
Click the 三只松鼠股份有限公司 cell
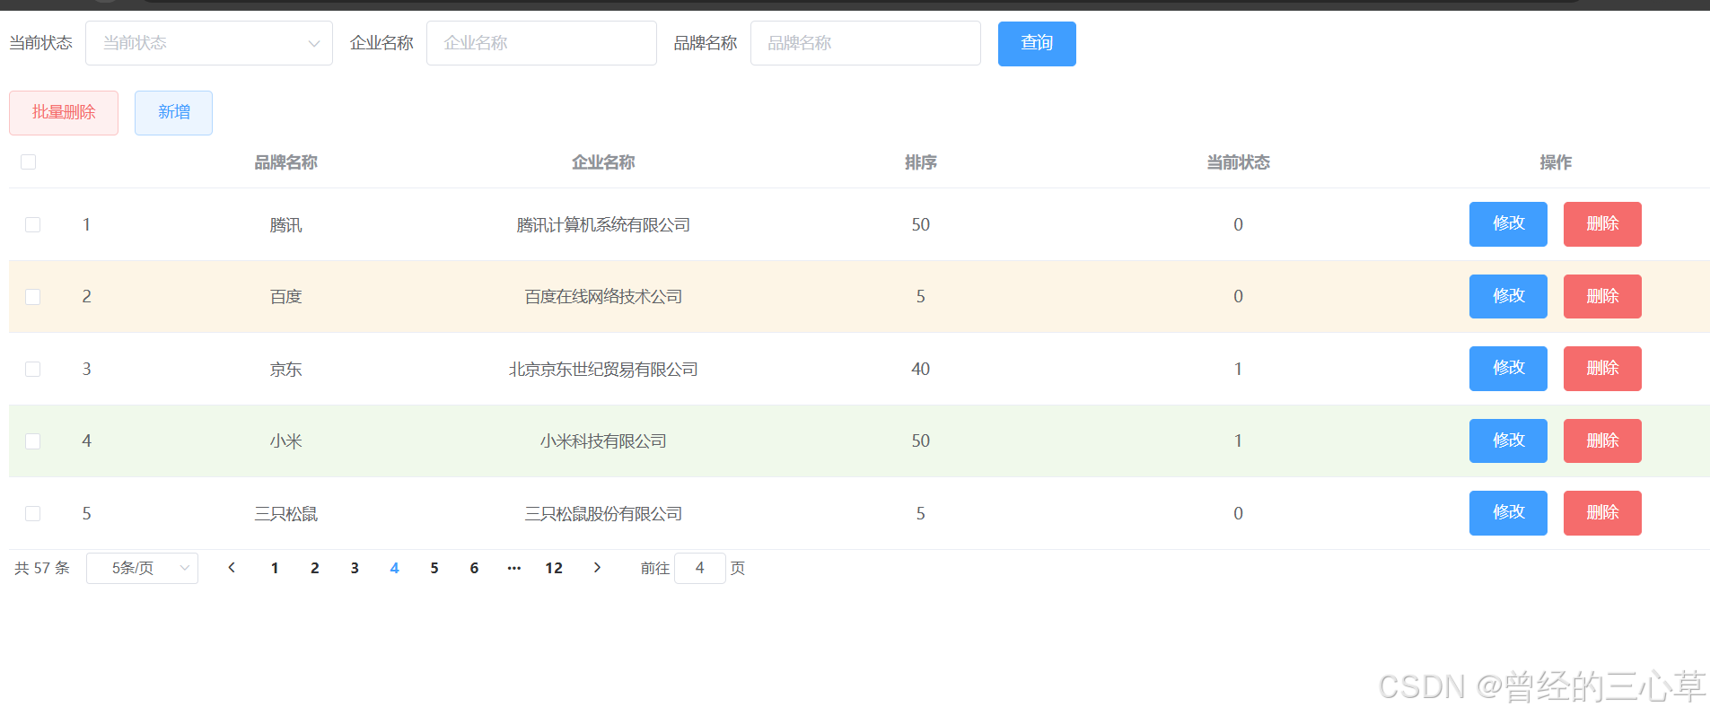click(603, 514)
